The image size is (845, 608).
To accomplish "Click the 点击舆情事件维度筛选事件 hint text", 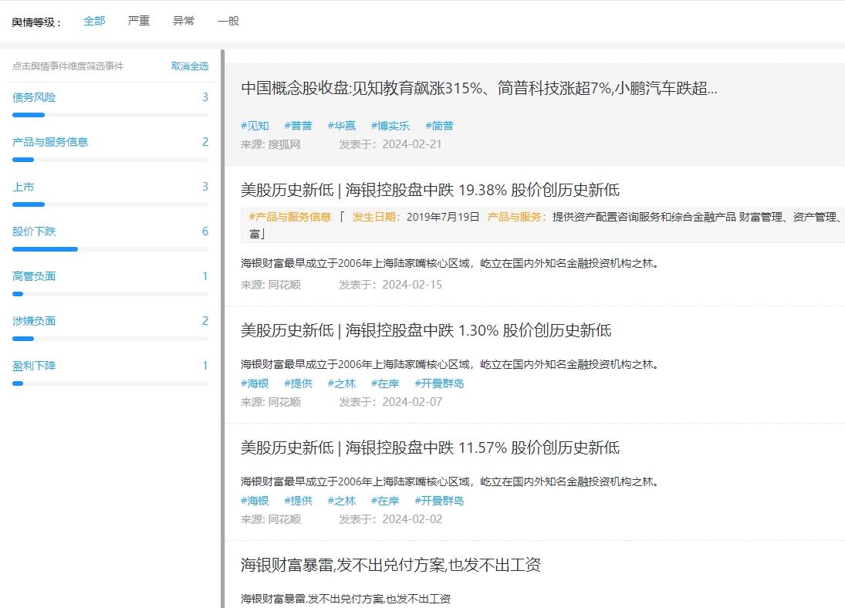I will pyautogui.click(x=68, y=66).
